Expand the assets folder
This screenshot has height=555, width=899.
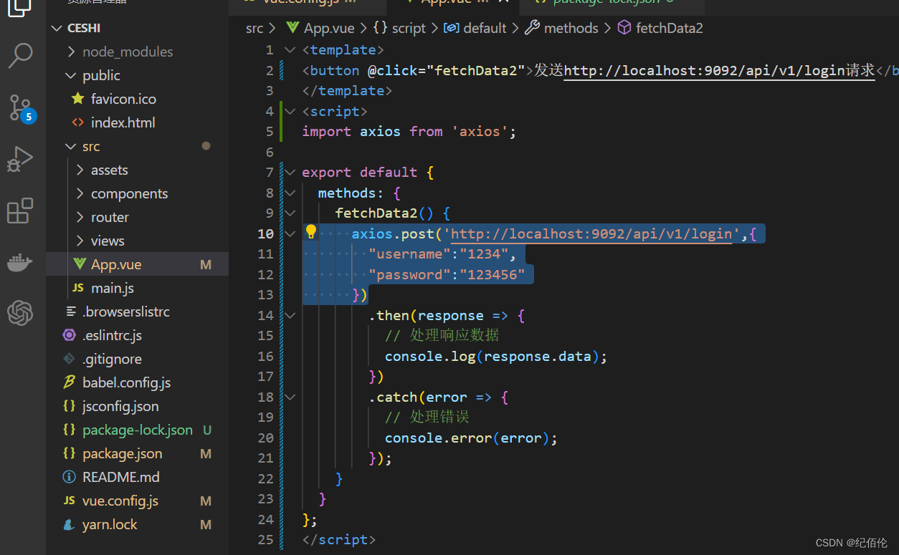(x=80, y=170)
